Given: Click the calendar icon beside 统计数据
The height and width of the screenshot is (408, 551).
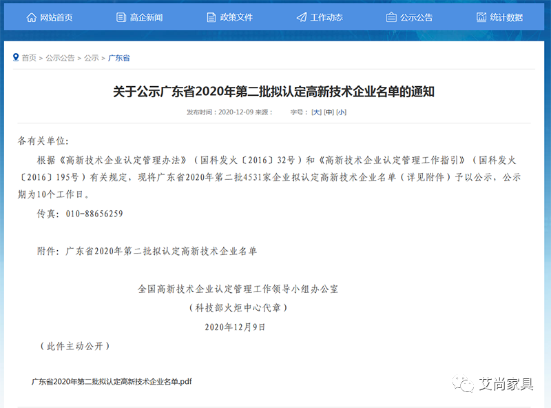Looking at the screenshot, I should point(481,17).
